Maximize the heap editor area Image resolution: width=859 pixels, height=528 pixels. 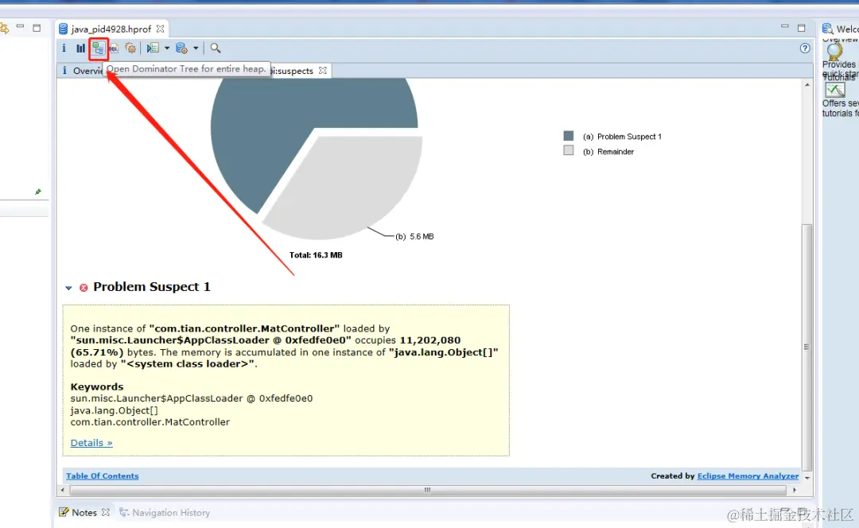coord(802,28)
